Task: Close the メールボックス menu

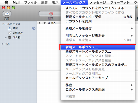Action: click(74, 3)
